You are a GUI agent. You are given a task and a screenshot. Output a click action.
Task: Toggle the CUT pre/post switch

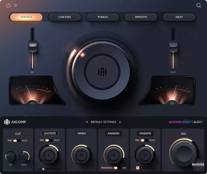[x=17, y=140]
